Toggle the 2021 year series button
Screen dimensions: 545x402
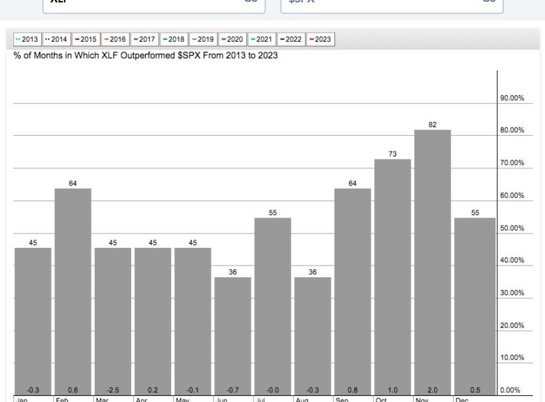pyautogui.click(x=262, y=39)
